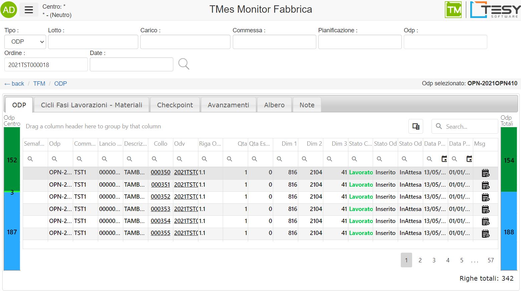The image size is (521, 291).
Task: Expand the Tipo dropdown set to ODP
Action: (25, 42)
